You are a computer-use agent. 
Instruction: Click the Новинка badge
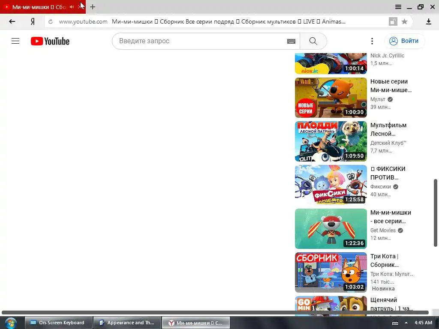[383, 288]
